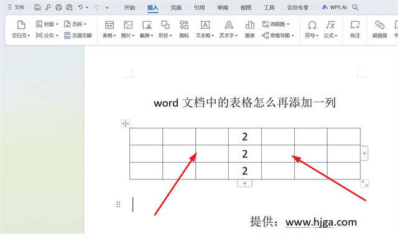Click the Redo arrow icon
Screen dimensions: 398x234
96,7
